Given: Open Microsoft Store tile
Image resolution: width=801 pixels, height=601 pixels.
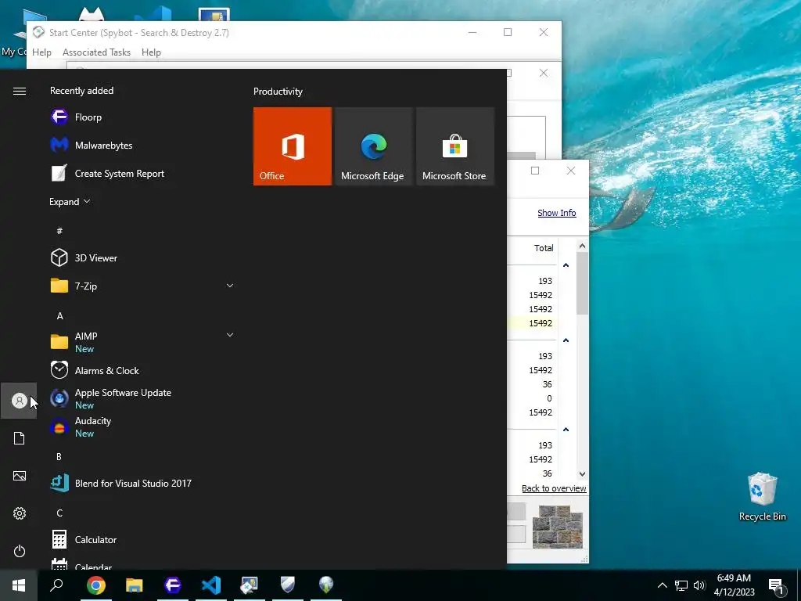Looking at the screenshot, I should pos(454,146).
